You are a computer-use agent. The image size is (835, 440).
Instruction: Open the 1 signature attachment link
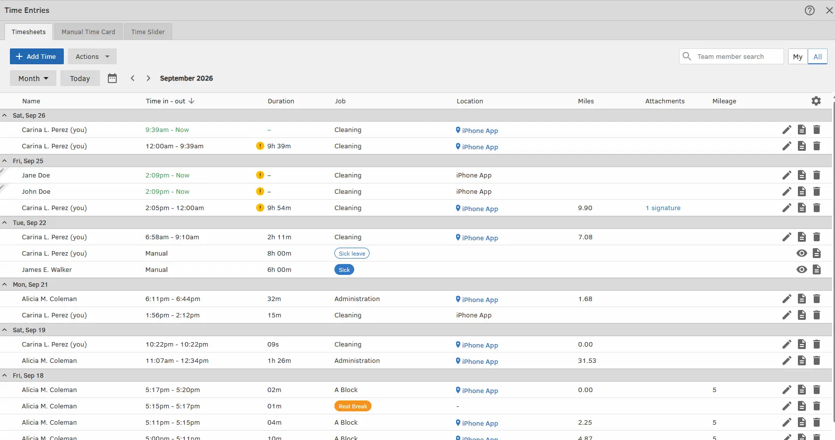[x=663, y=208]
